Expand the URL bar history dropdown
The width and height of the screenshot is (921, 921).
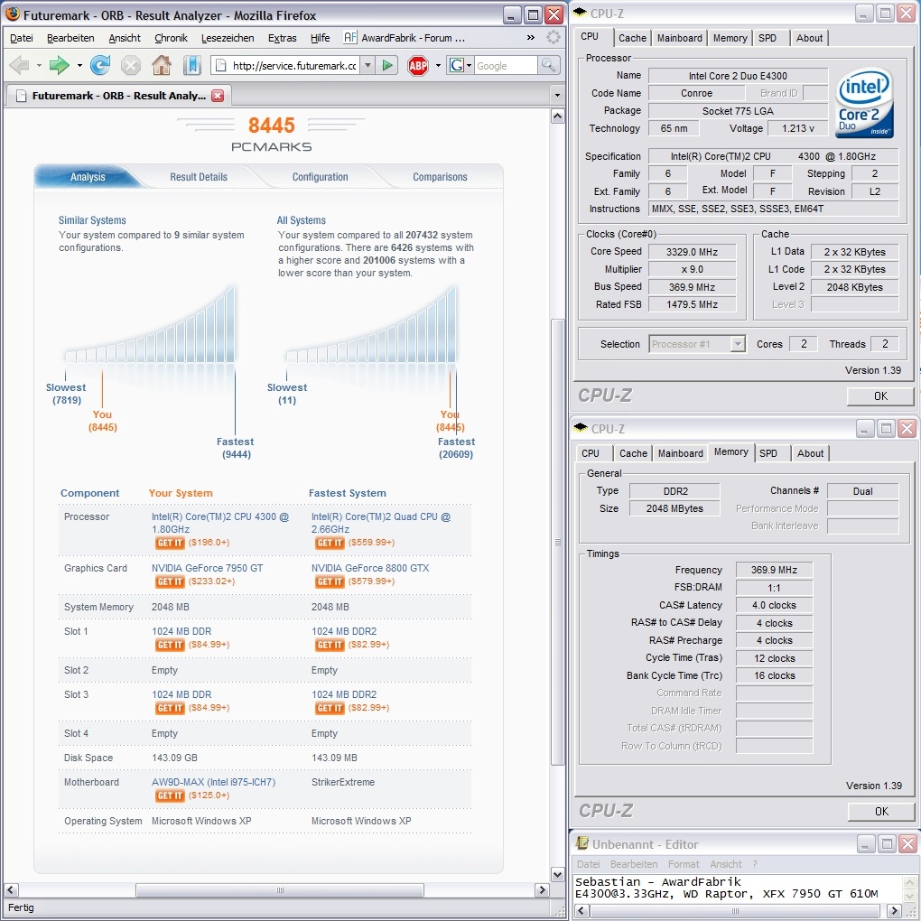[x=367, y=65]
